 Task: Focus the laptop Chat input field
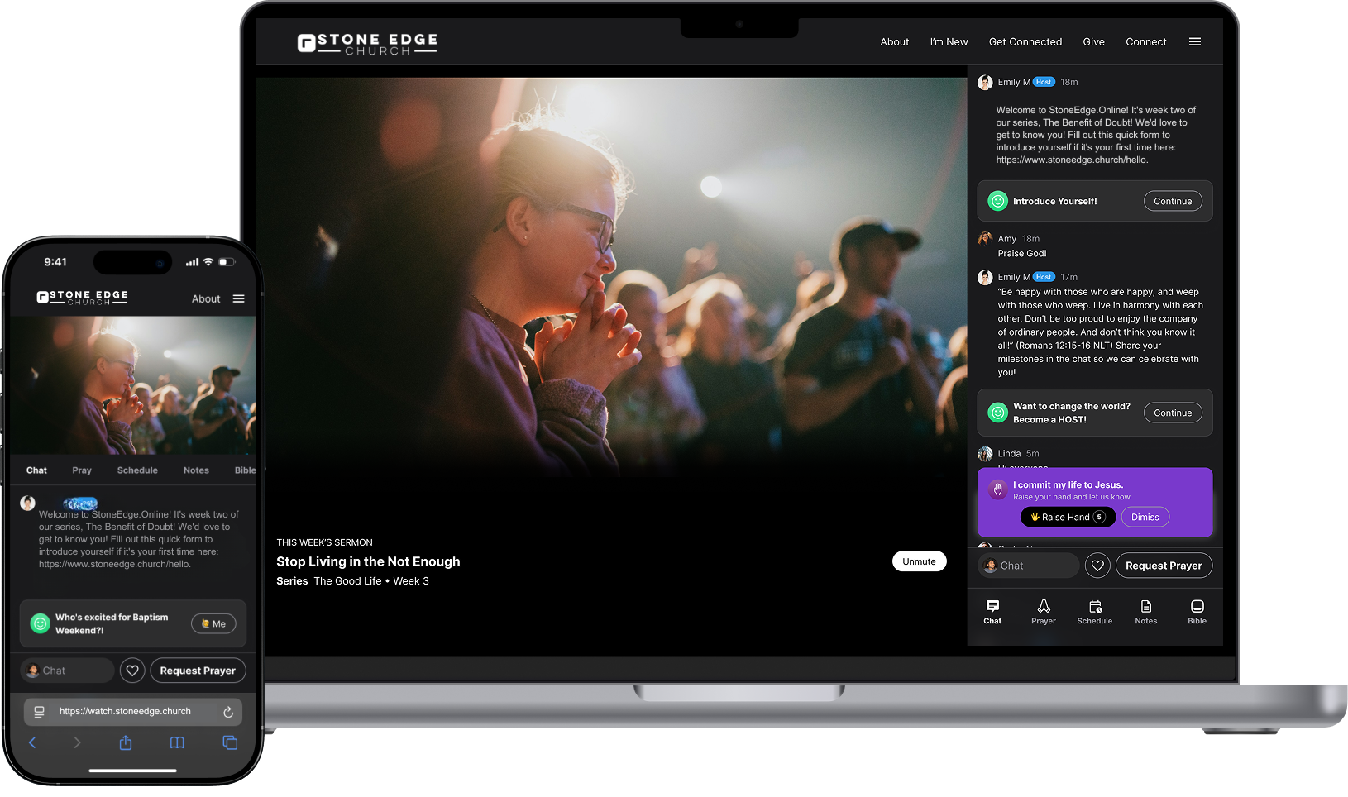point(1028,566)
